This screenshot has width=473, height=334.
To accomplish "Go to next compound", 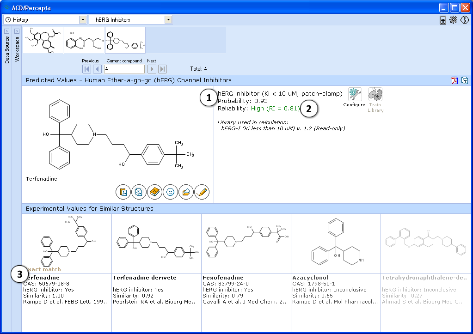I will pos(152,69).
